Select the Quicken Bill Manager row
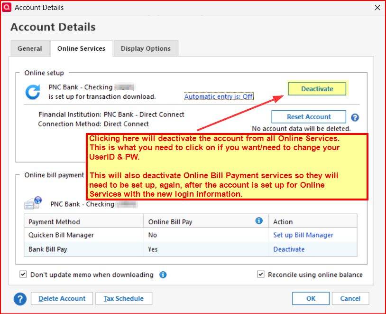The height and width of the screenshot is (314, 386). pos(191,235)
